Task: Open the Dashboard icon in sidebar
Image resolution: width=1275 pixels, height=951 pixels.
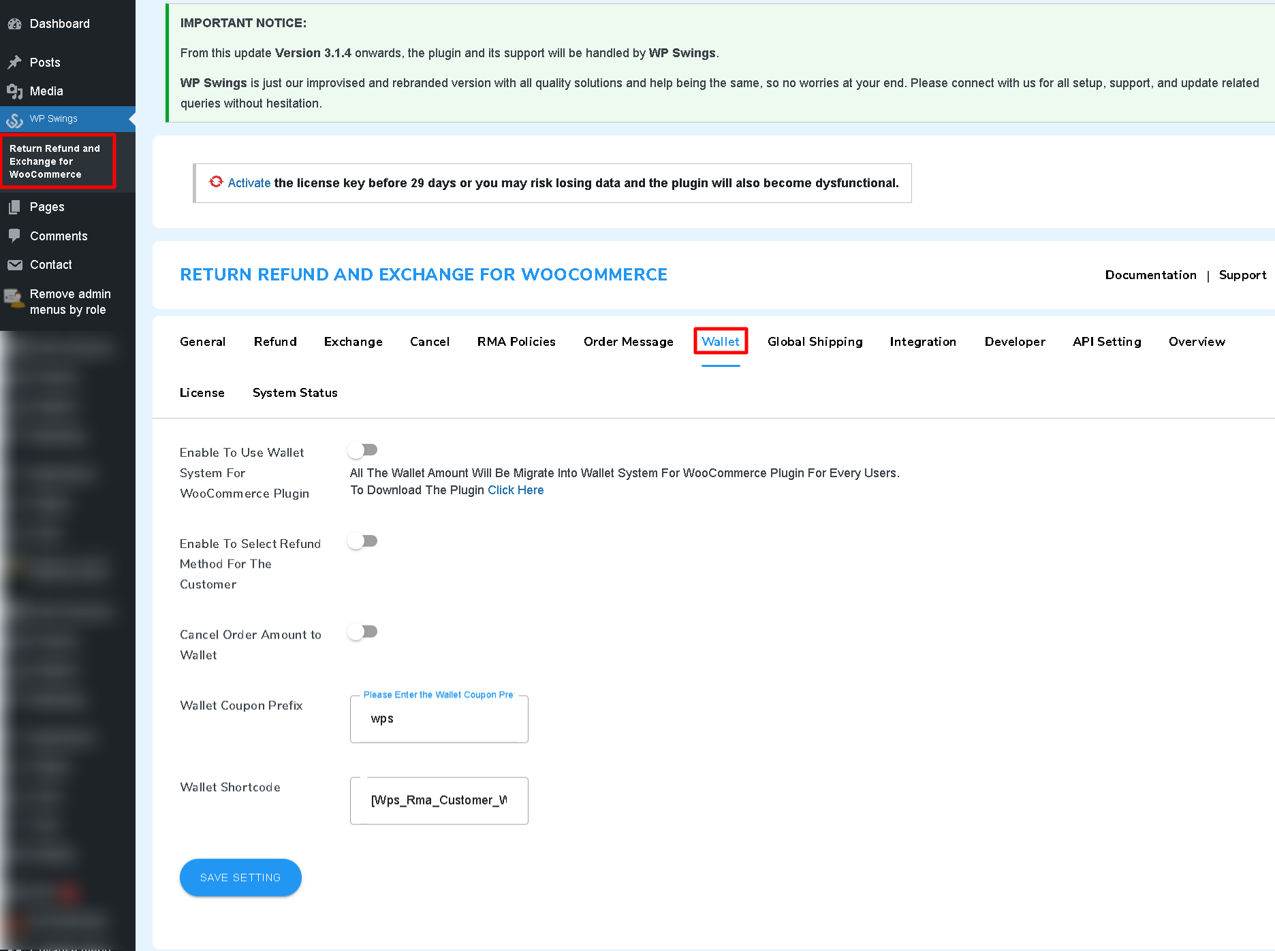Action: tap(14, 24)
